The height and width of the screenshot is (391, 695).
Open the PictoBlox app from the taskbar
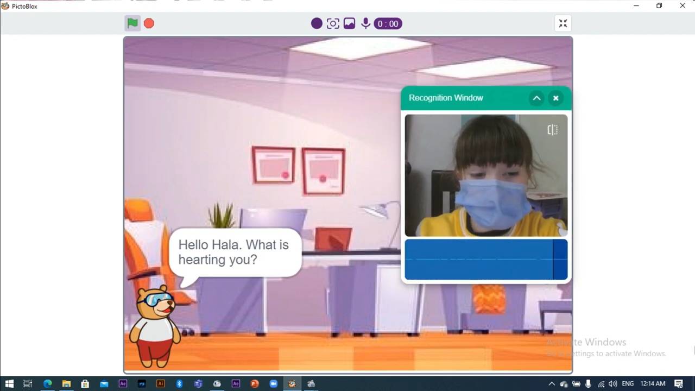pos(292,384)
